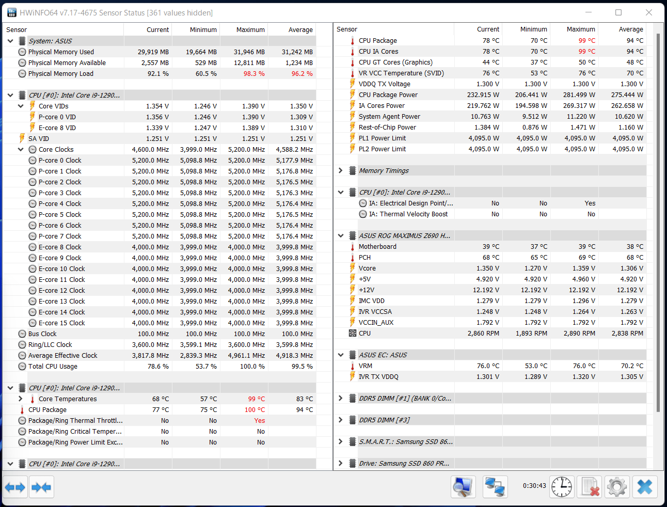Click the icon beside IA: Thermal Velocity Boost
Image resolution: width=667 pixels, height=507 pixels.
363,214
